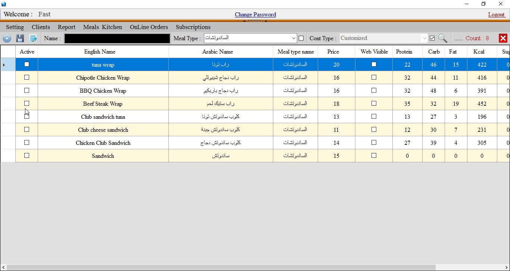Viewport: 510px width, 271px height.
Task: Click the magnifying glass search icon
Action: tap(442, 38)
